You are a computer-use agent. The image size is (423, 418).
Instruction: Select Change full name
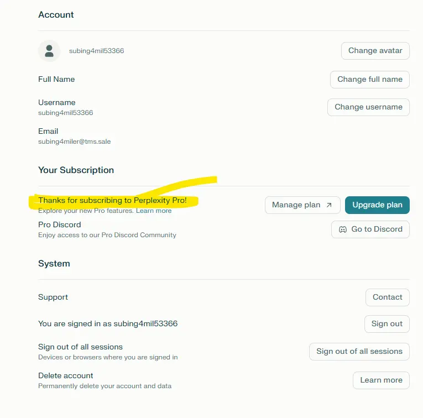[370, 80]
